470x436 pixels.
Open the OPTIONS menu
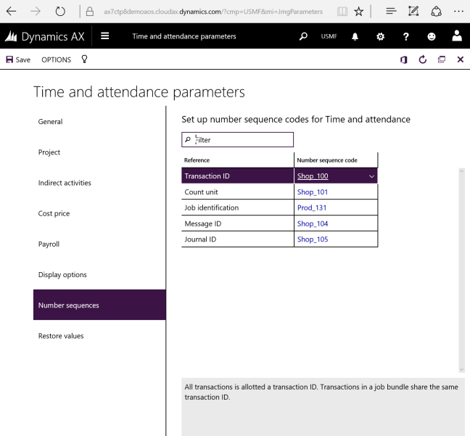[x=56, y=59]
